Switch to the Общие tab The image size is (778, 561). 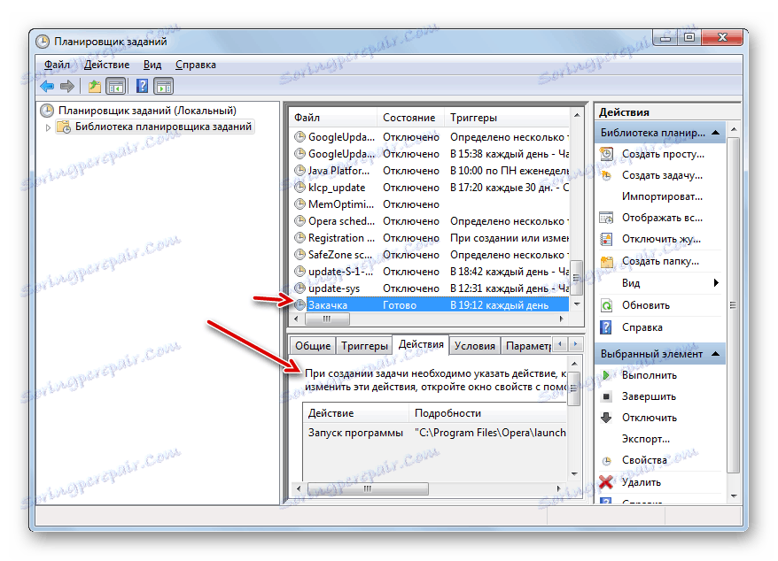313,346
